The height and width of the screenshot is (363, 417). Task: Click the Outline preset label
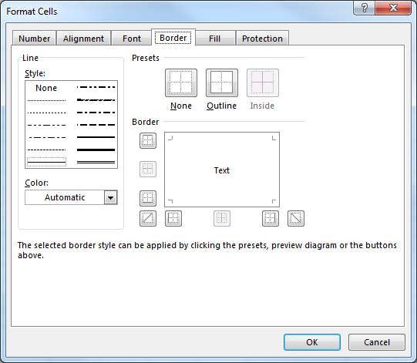coord(221,106)
